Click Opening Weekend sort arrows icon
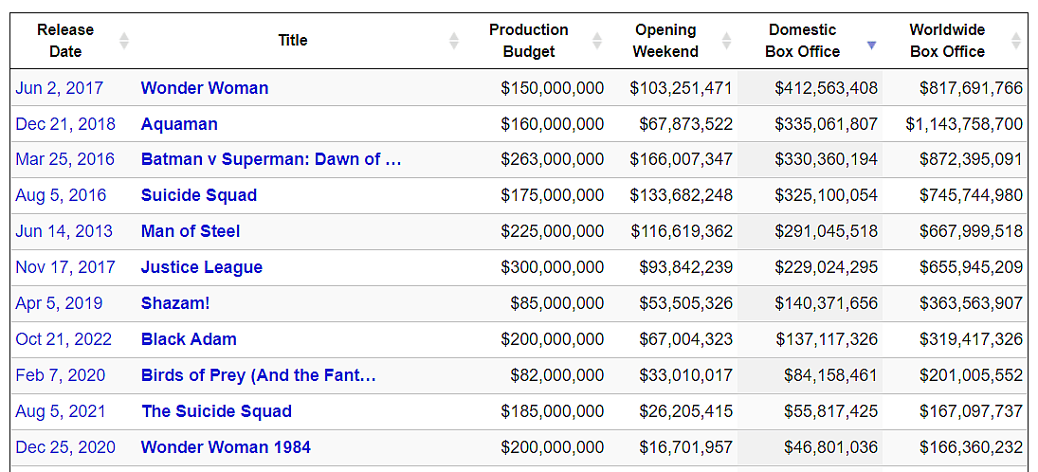The height and width of the screenshot is (472, 1038). pos(727,41)
